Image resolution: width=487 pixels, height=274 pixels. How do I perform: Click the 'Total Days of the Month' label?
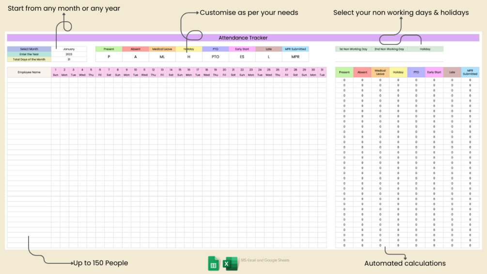tap(29, 59)
